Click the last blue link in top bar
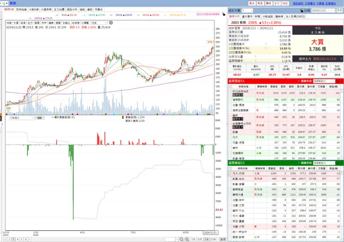344x242 pixels. click(331, 3)
